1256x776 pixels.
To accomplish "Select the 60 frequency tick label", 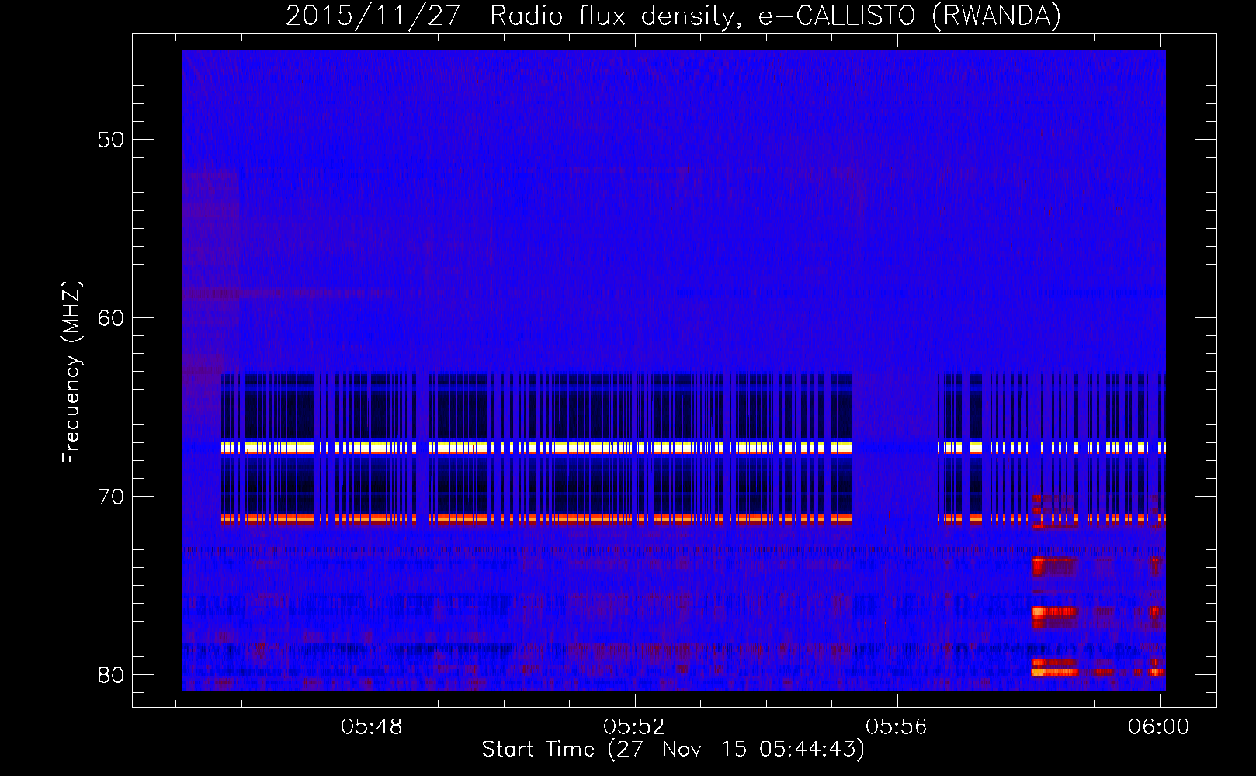I will [111, 318].
